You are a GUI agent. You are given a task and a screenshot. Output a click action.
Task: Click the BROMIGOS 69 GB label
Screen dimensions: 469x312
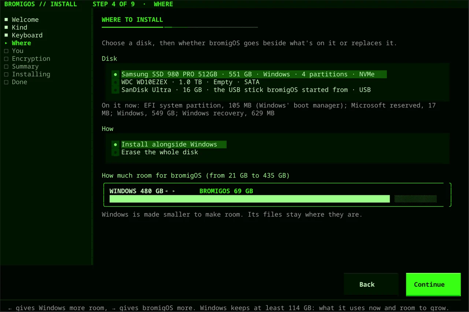pyautogui.click(x=226, y=191)
